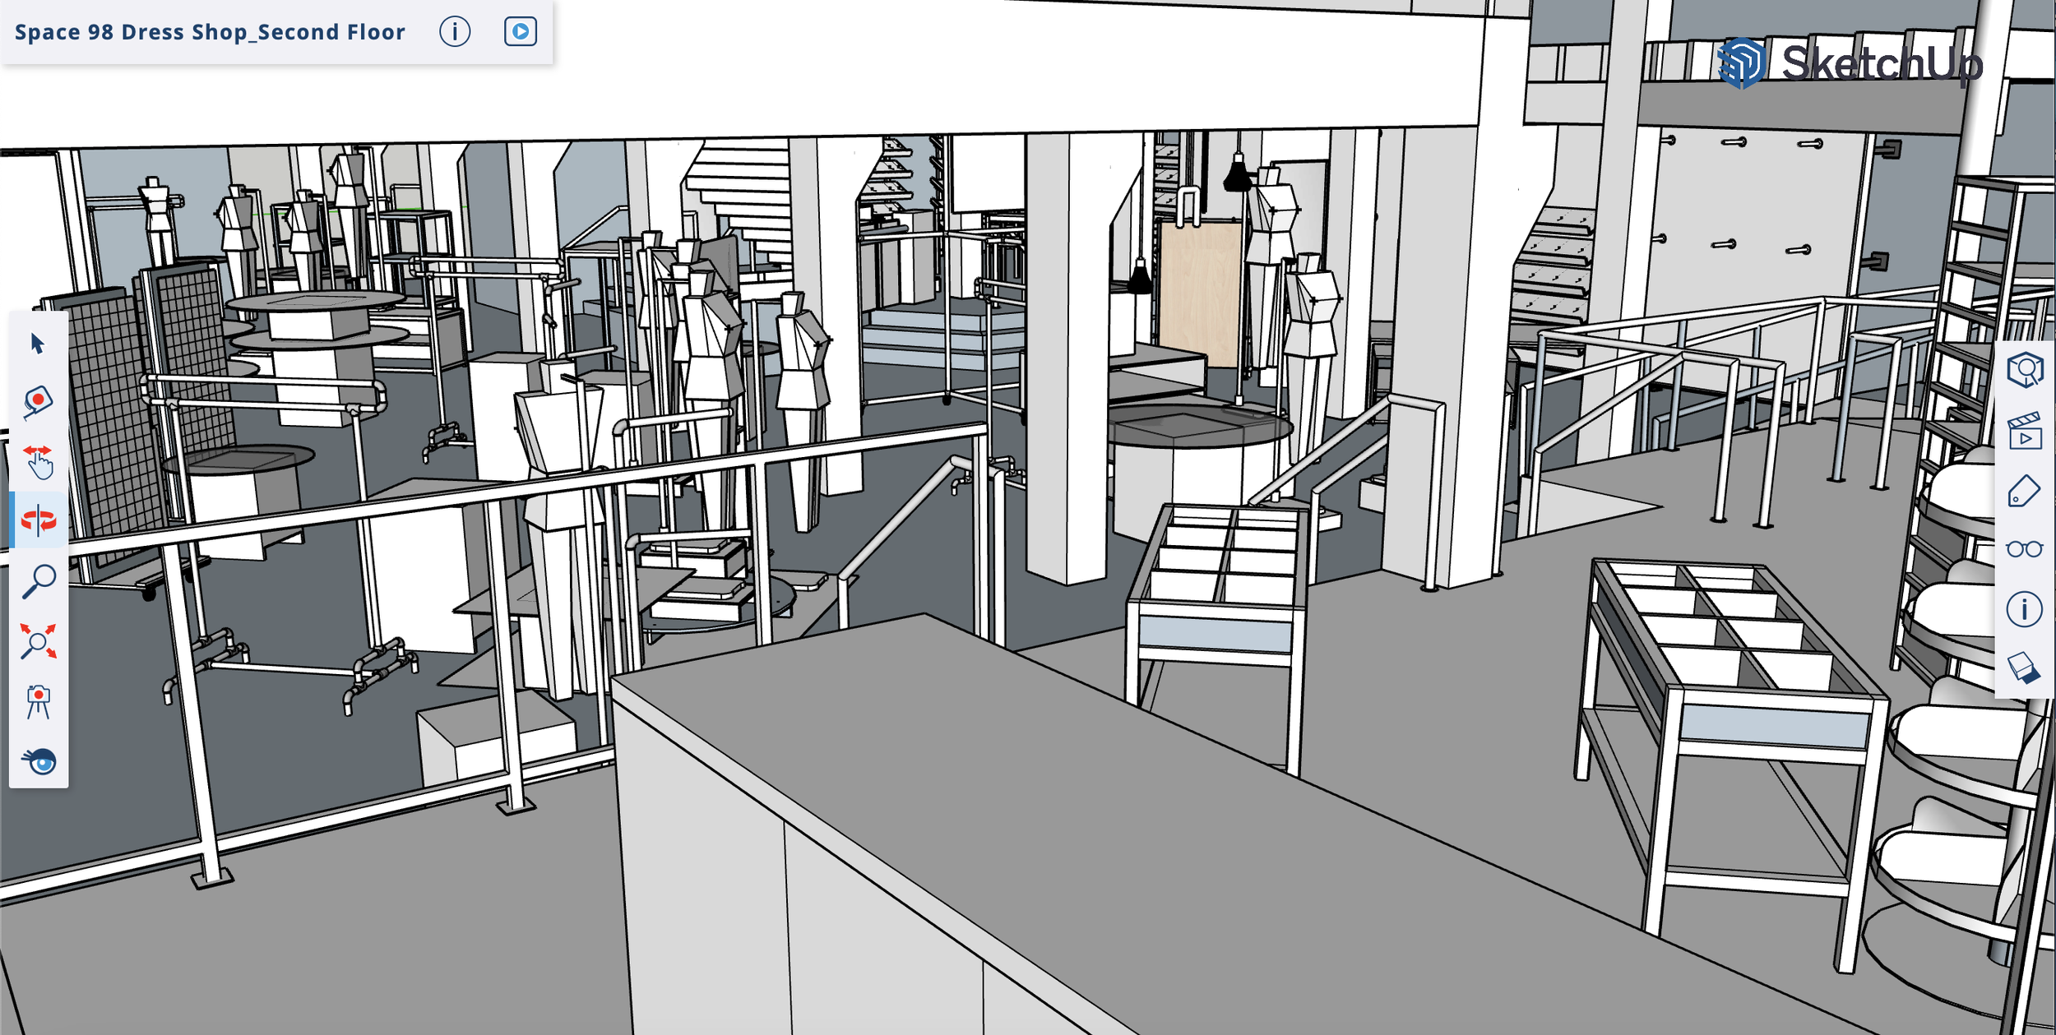Show model details info next to title
This screenshot has height=1035, width=2056.
[455, 32]
